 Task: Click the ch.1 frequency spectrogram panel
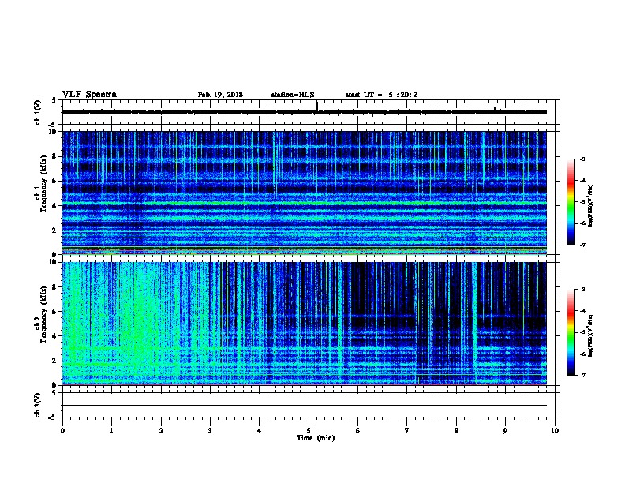point(305,193)
